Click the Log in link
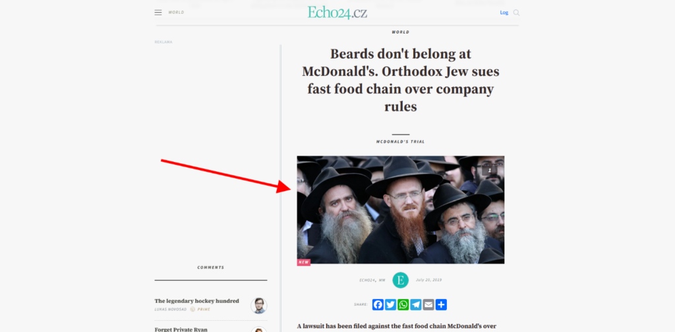The image size is (675, 332). (504, 13)
